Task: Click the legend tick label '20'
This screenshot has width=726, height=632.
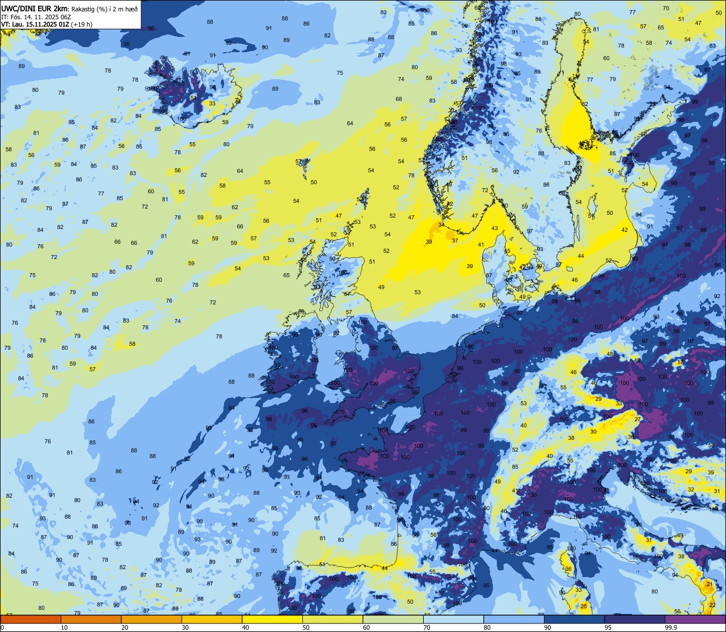Action: click(125, 627)
